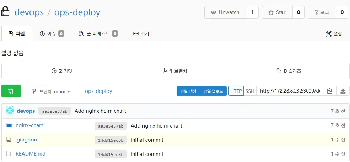Click the 파일 업로드 button
This screenshot has height=162, width=350.
[213, 91]
